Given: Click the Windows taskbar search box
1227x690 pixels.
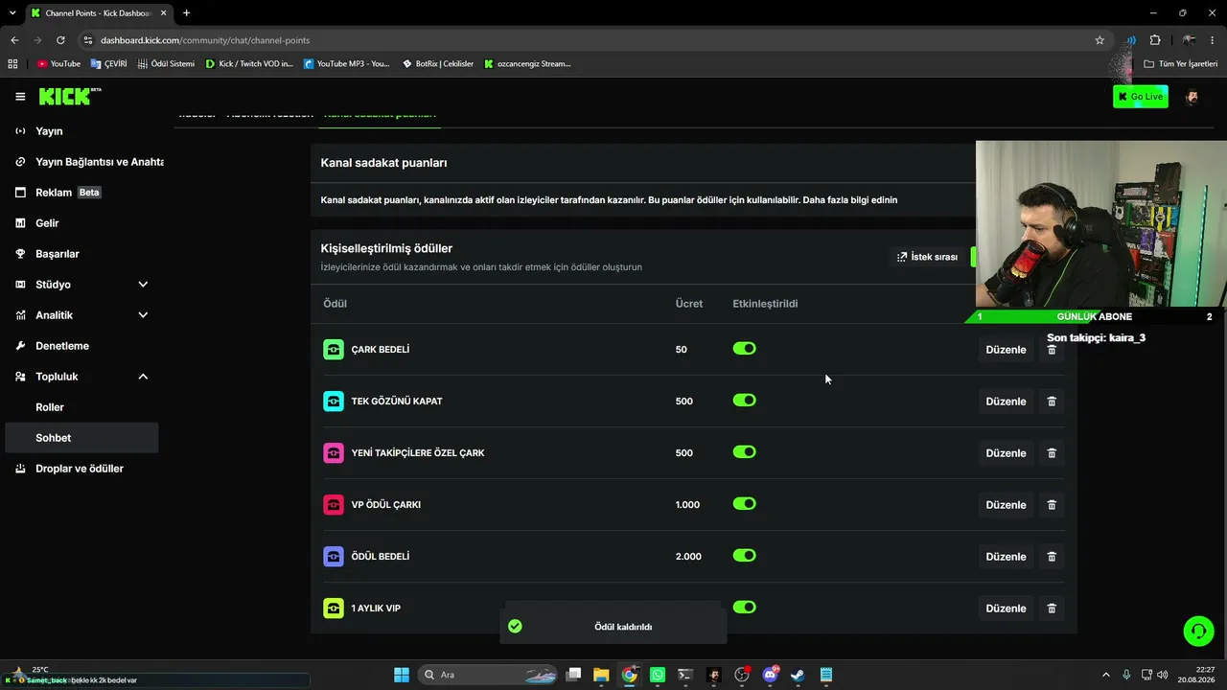Looking at the screenshot, I should coord(489,675).
